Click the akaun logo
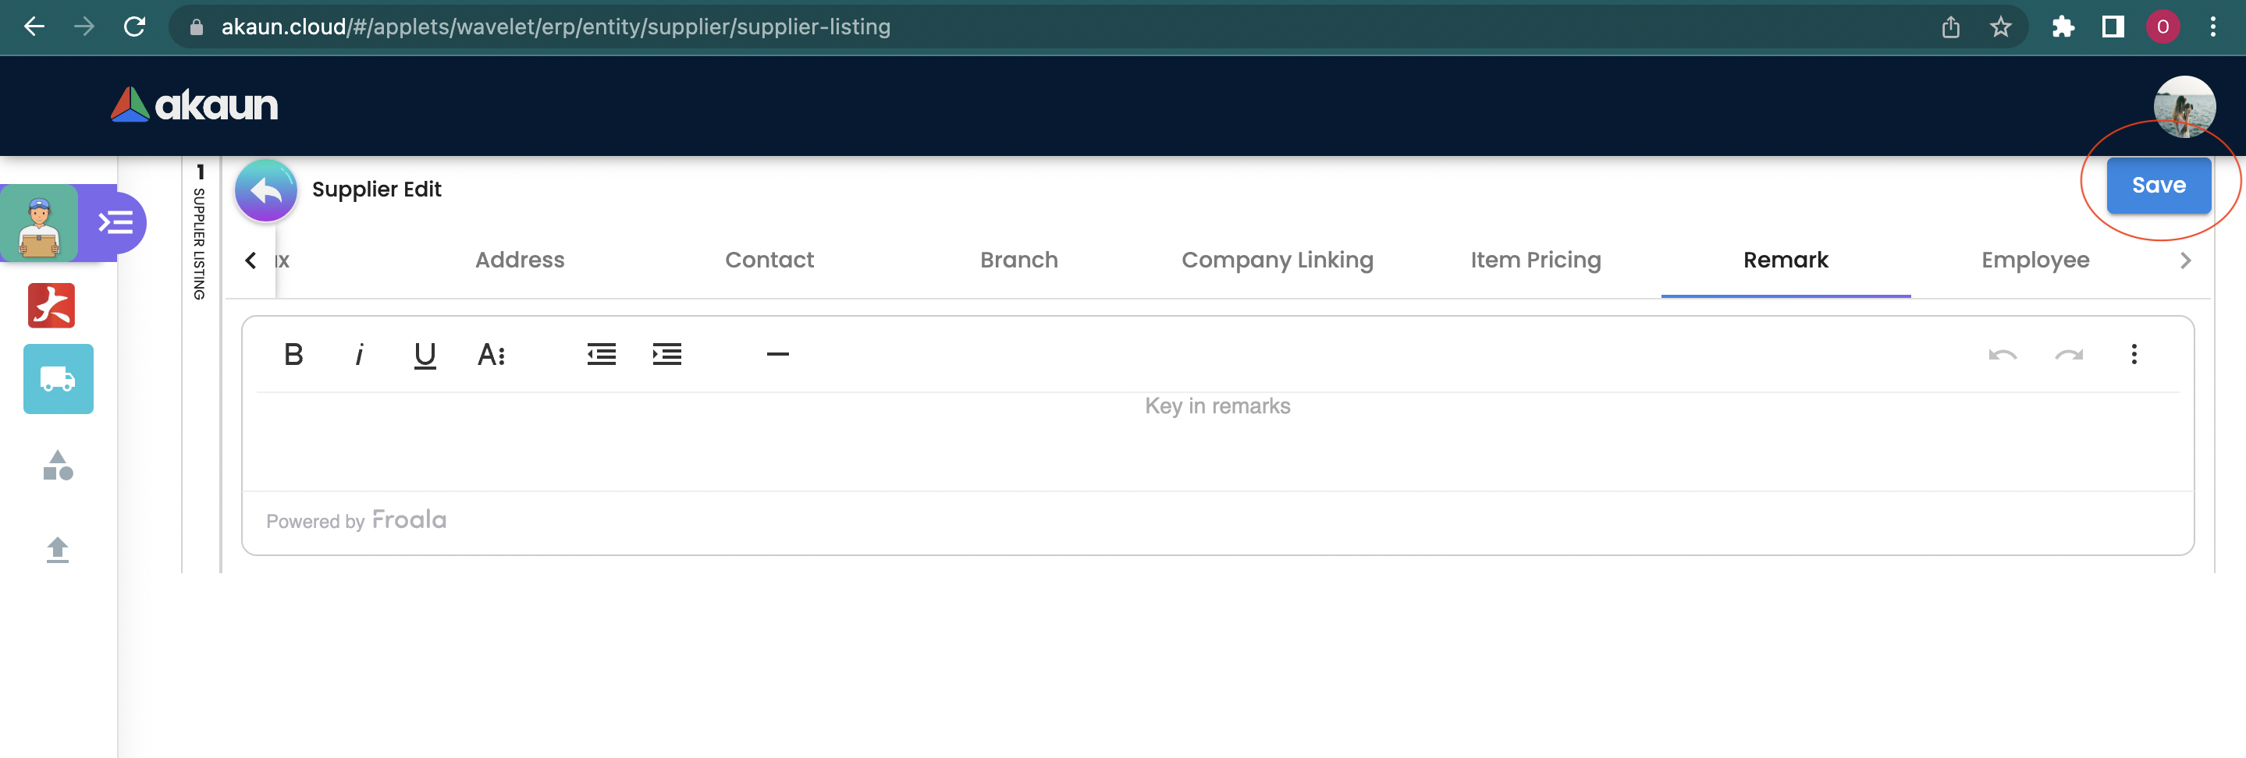Image resolution: width=2246 pixels, height=758 pixels. (194, 104)
